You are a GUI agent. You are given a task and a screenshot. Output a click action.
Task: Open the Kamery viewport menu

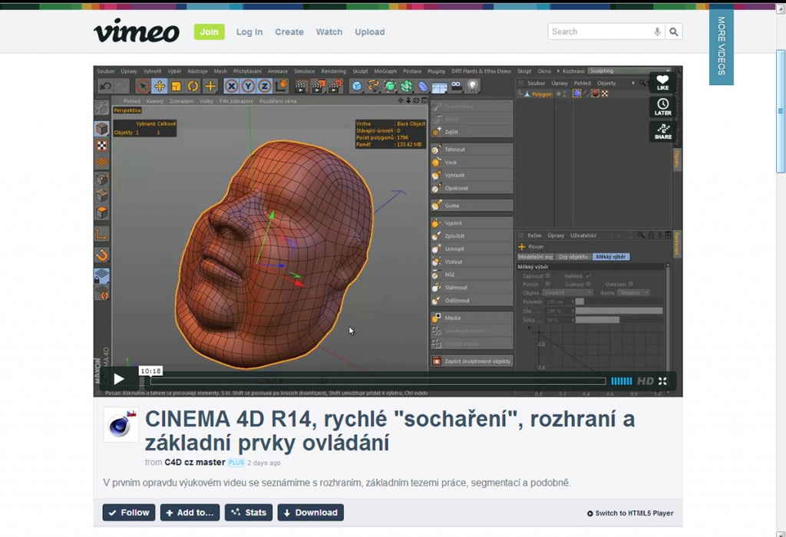click(155, 101)
